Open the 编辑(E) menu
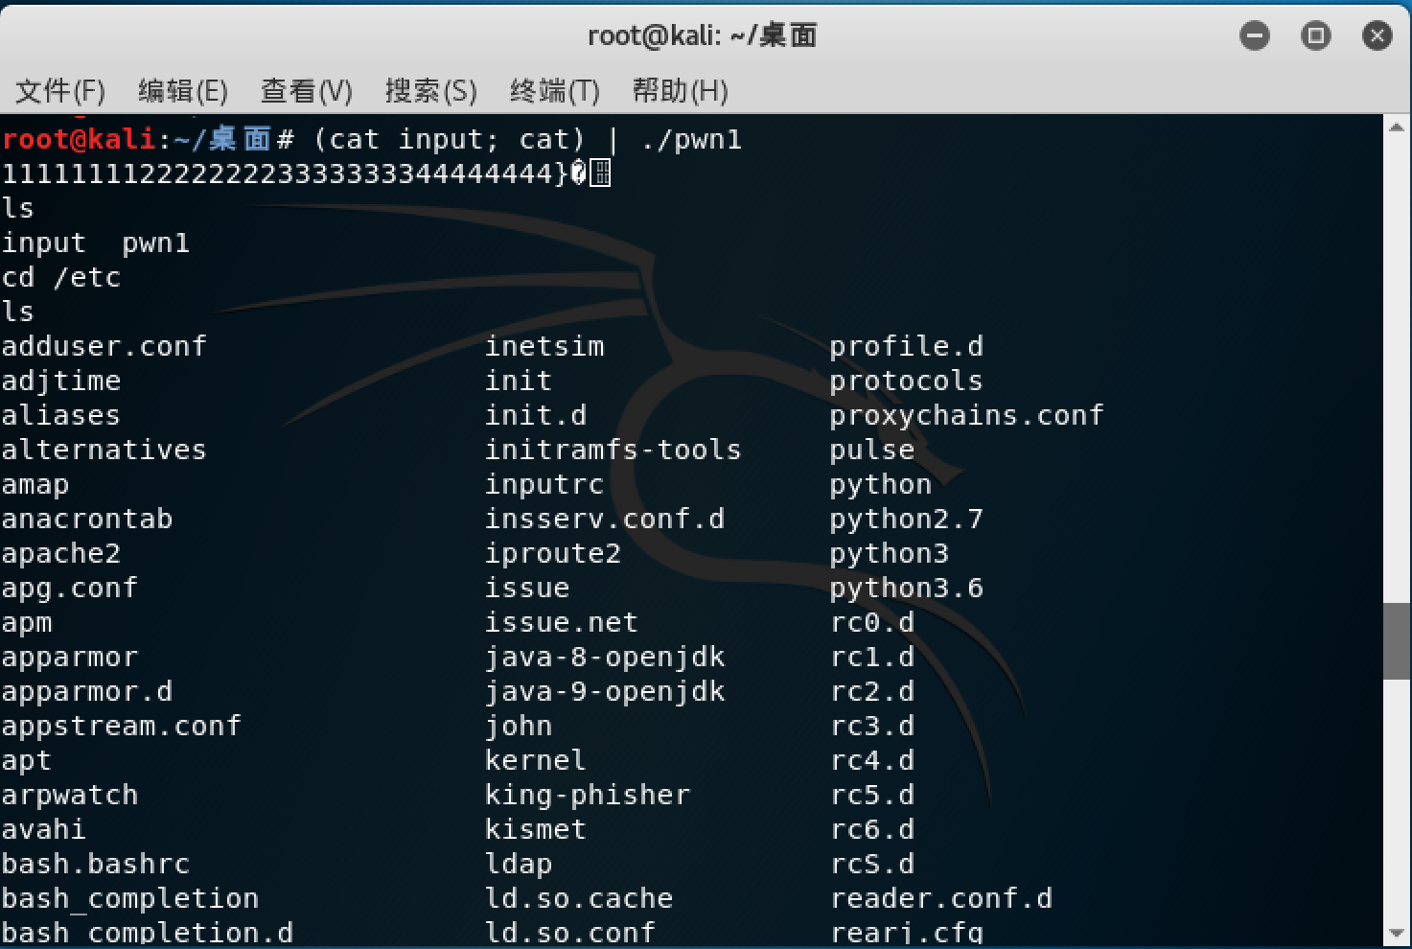The width and height of the screenshot is (1412, 949). pos(183,91)
